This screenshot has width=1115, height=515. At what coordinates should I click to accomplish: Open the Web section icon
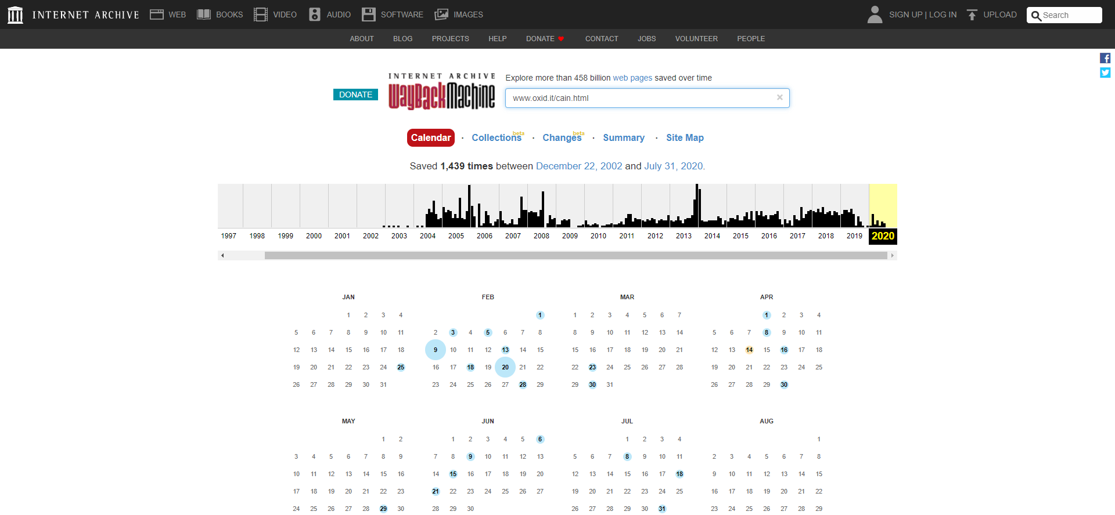pos(157,14)
